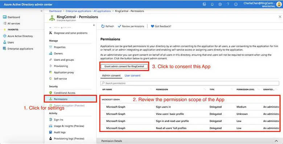Click the MICROSOFT GRAPH group header
The height and width of the screenshot is (144, 283).
(111, 100)
